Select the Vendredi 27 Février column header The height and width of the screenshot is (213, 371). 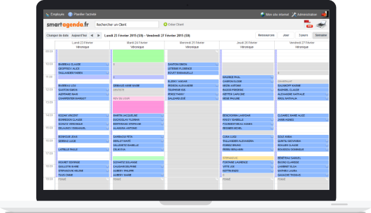[302, 43]
